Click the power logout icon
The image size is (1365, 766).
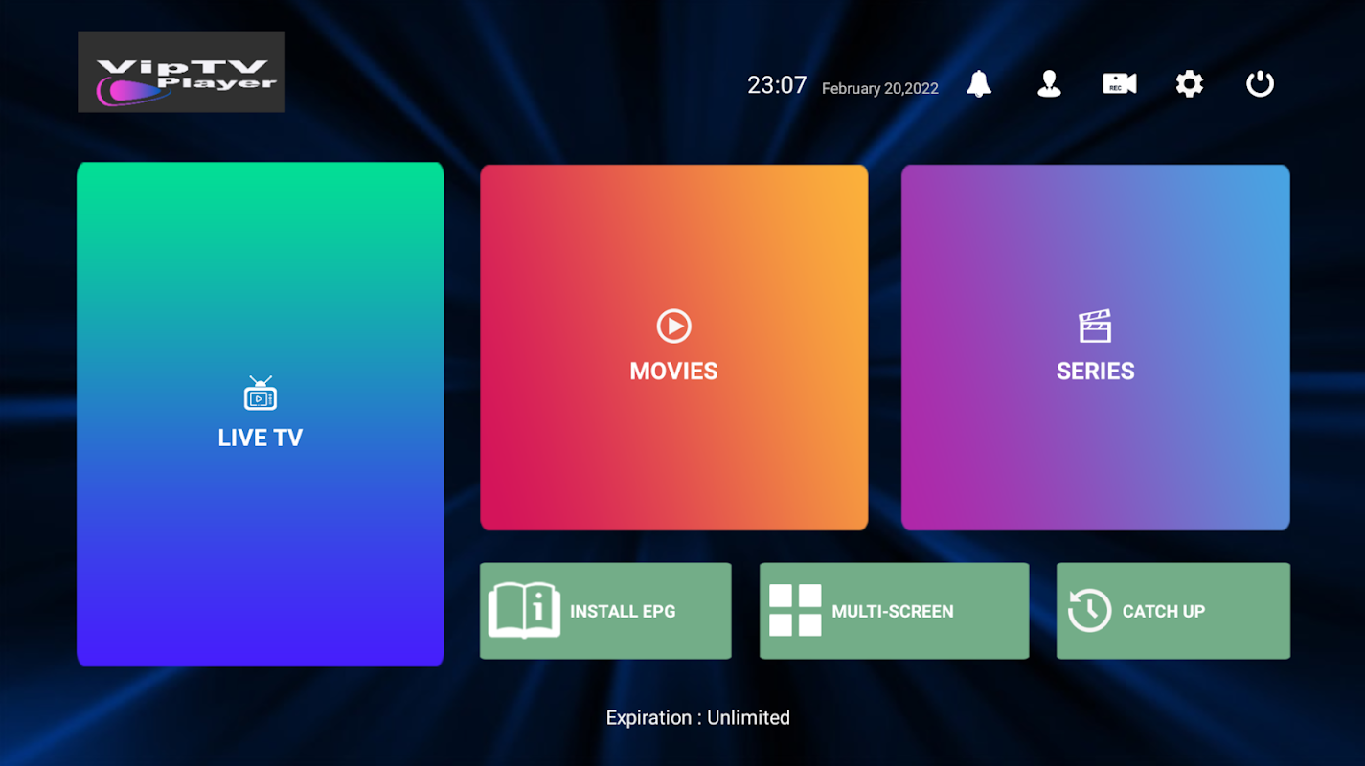coord(1260,84)
